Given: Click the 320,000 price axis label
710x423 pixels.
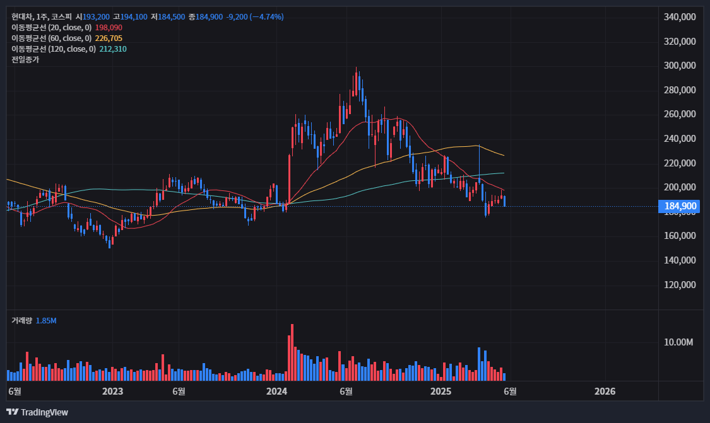Looking at the screenshot, I should click(680, 42).
